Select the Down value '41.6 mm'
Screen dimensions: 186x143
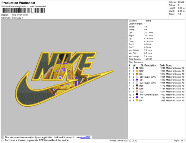click(x=148, y=41)
